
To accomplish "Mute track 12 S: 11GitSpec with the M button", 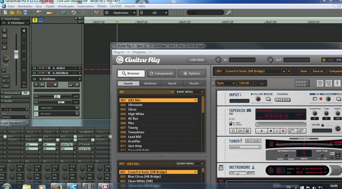I will tap(42, 85).
